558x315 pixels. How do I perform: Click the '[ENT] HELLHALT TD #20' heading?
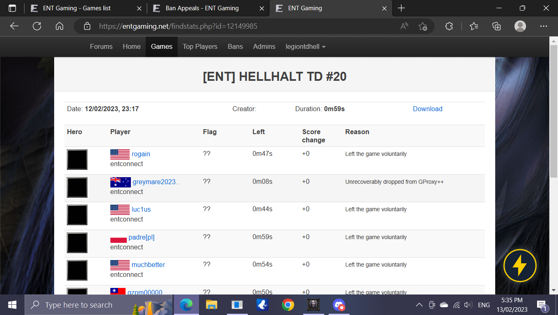pos(275,76)
